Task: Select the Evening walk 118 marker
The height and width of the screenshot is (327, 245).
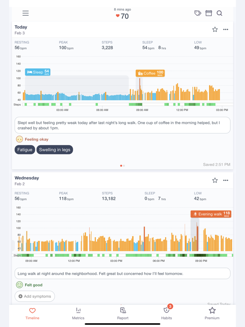Action: coord(211,214)
